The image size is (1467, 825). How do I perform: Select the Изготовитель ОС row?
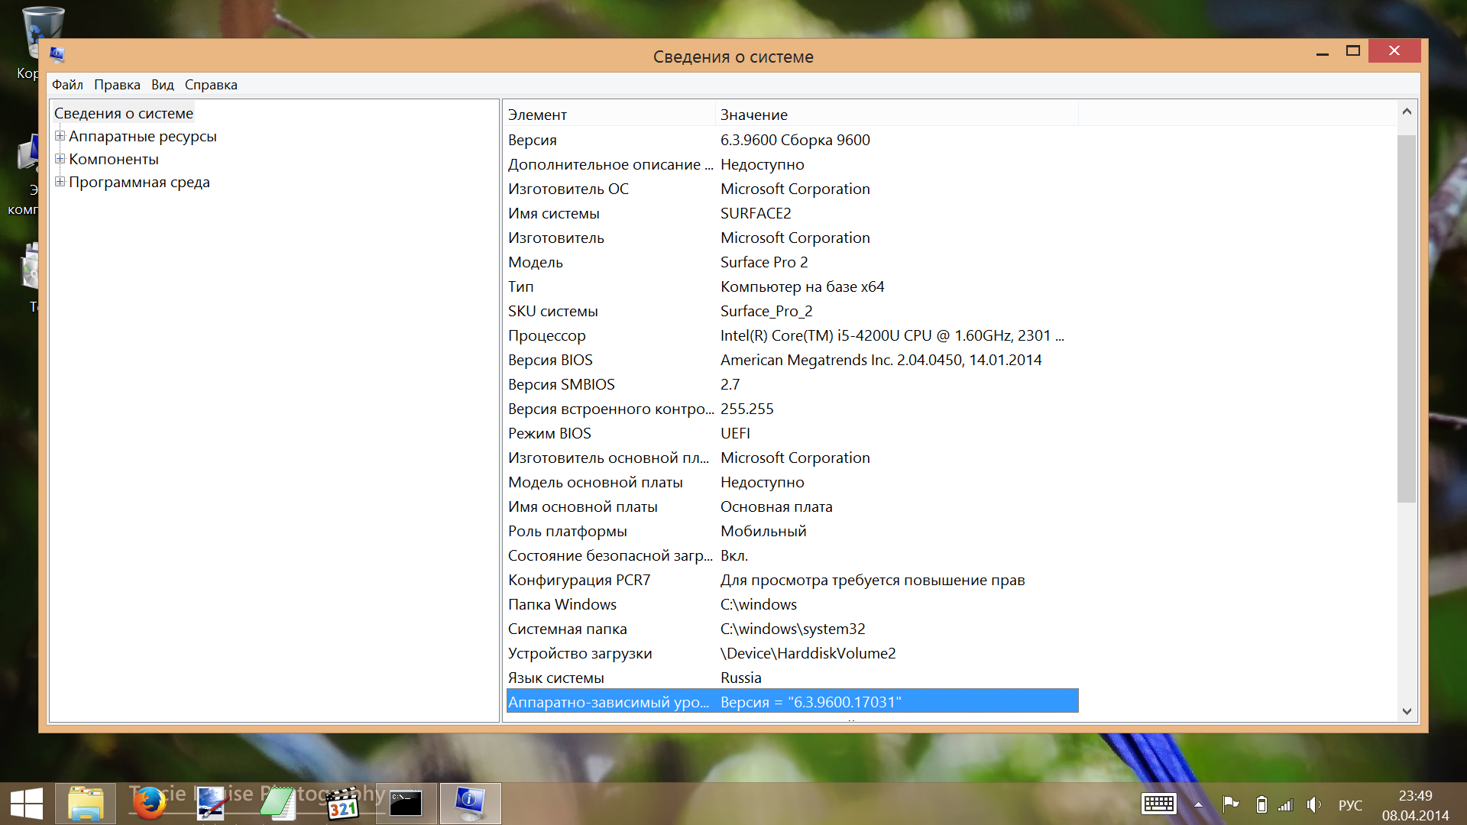(792, 189)
